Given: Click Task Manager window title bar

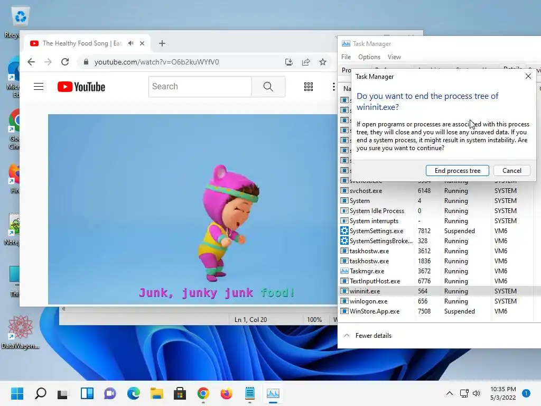Looking at the screenshot, I should [439, 43].
